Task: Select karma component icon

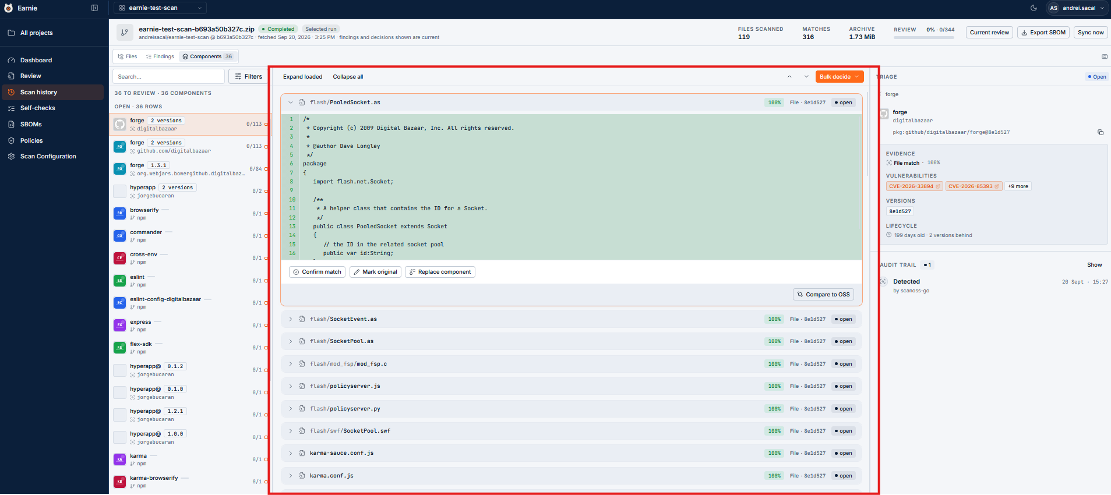Action: coord(119,459)
